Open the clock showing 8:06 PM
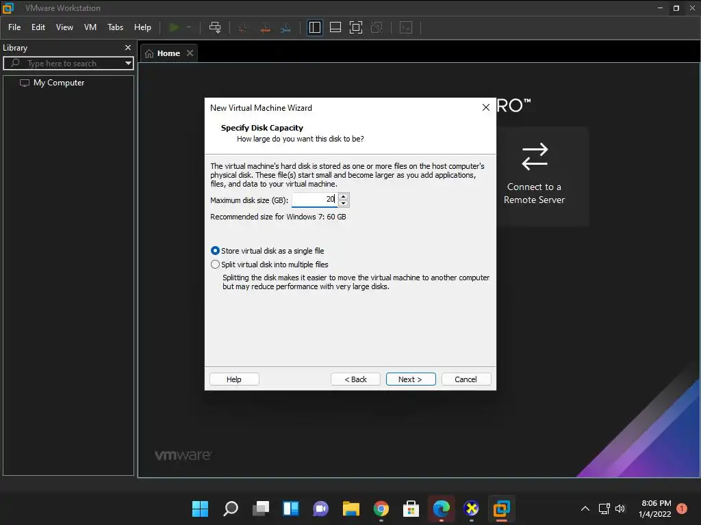The width and height of the screenshot is (701, 525). click(x=655, y=509)
